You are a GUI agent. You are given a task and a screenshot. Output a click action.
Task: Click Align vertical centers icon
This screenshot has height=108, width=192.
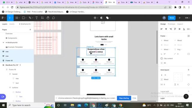(x=179, y=29)
